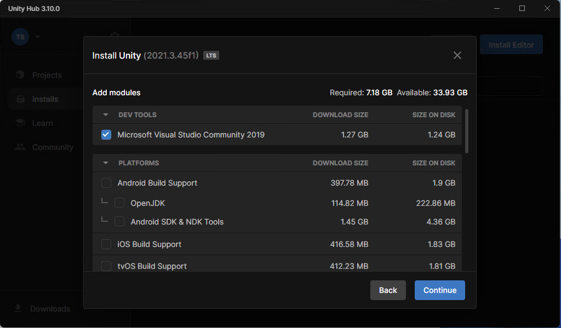This screenshot has height=328, width=561.
Task: Click the Install Editor button
Action: point(511,45)
